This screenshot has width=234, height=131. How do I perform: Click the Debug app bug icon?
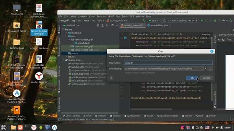pos(215,20)
